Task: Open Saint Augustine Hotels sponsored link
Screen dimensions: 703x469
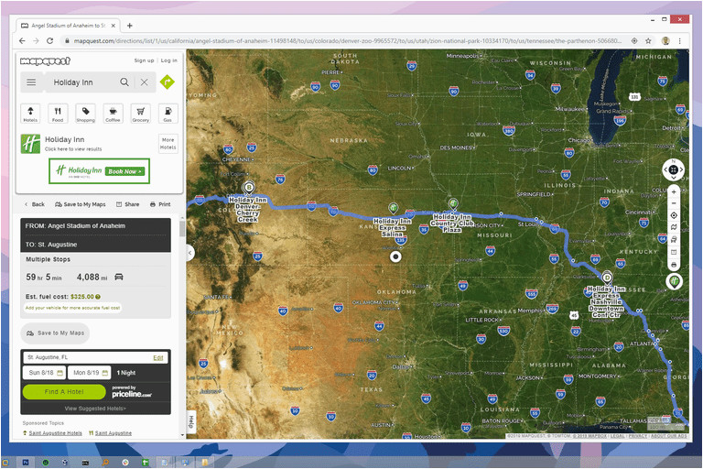Action: tap(55, 433)
